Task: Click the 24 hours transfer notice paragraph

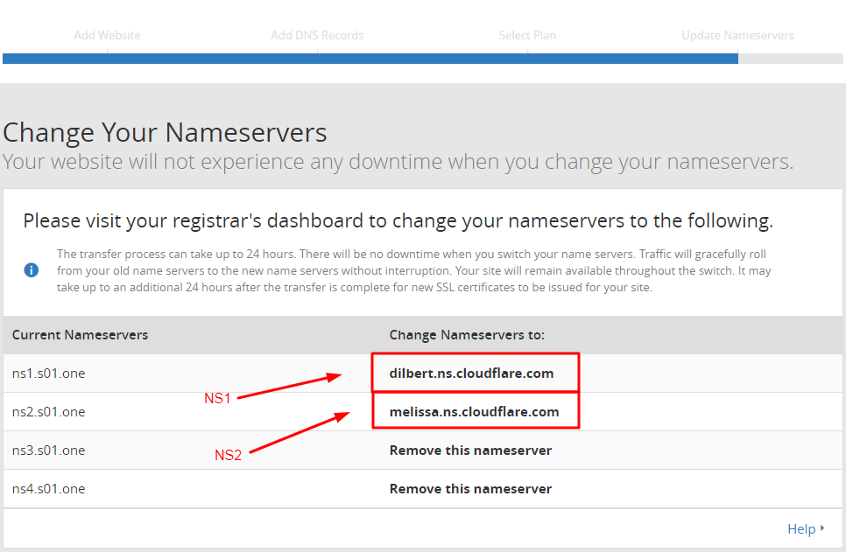Action: pos(414,270)
